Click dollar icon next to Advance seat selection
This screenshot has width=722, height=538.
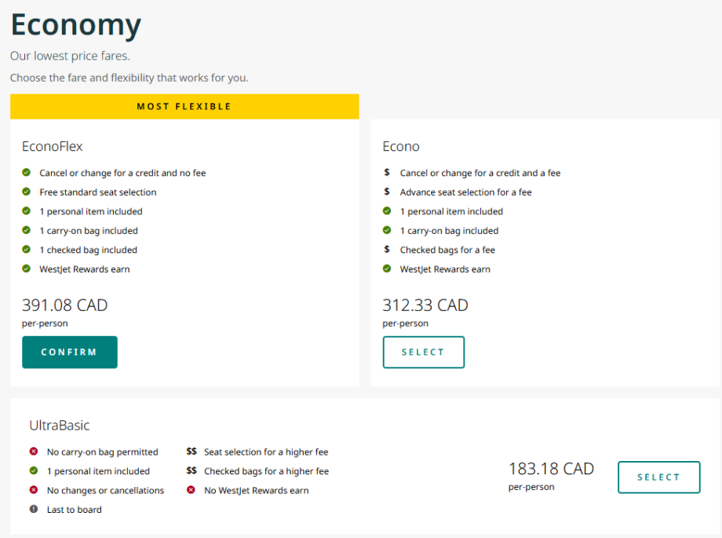point(387,192)
